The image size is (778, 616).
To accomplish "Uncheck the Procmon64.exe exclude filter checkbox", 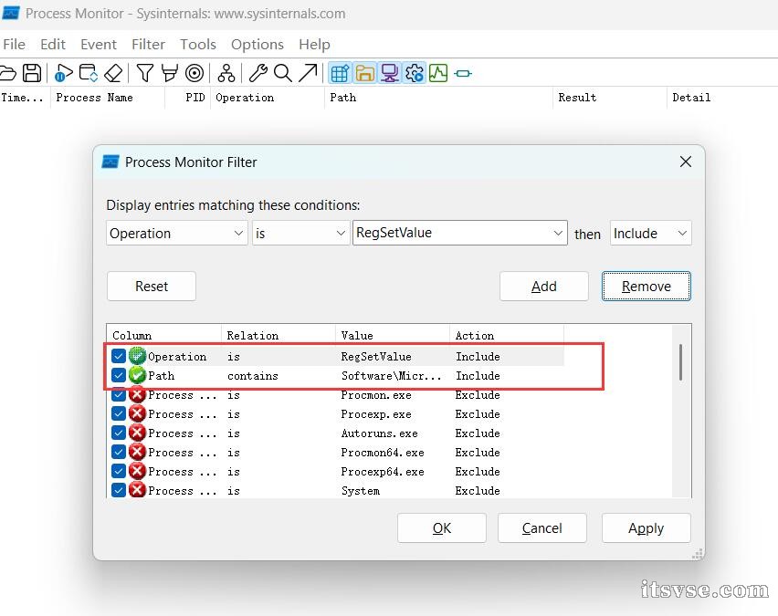I will [119, 452].
